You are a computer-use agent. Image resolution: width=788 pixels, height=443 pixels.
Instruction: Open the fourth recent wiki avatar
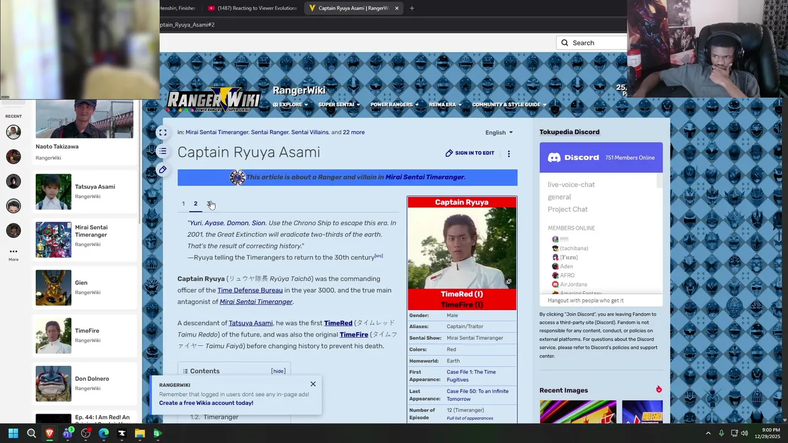[x=14, y=206]
